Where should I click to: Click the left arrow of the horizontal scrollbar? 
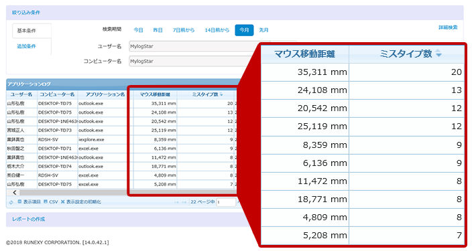pyautogui.click(x=14, y=192)
